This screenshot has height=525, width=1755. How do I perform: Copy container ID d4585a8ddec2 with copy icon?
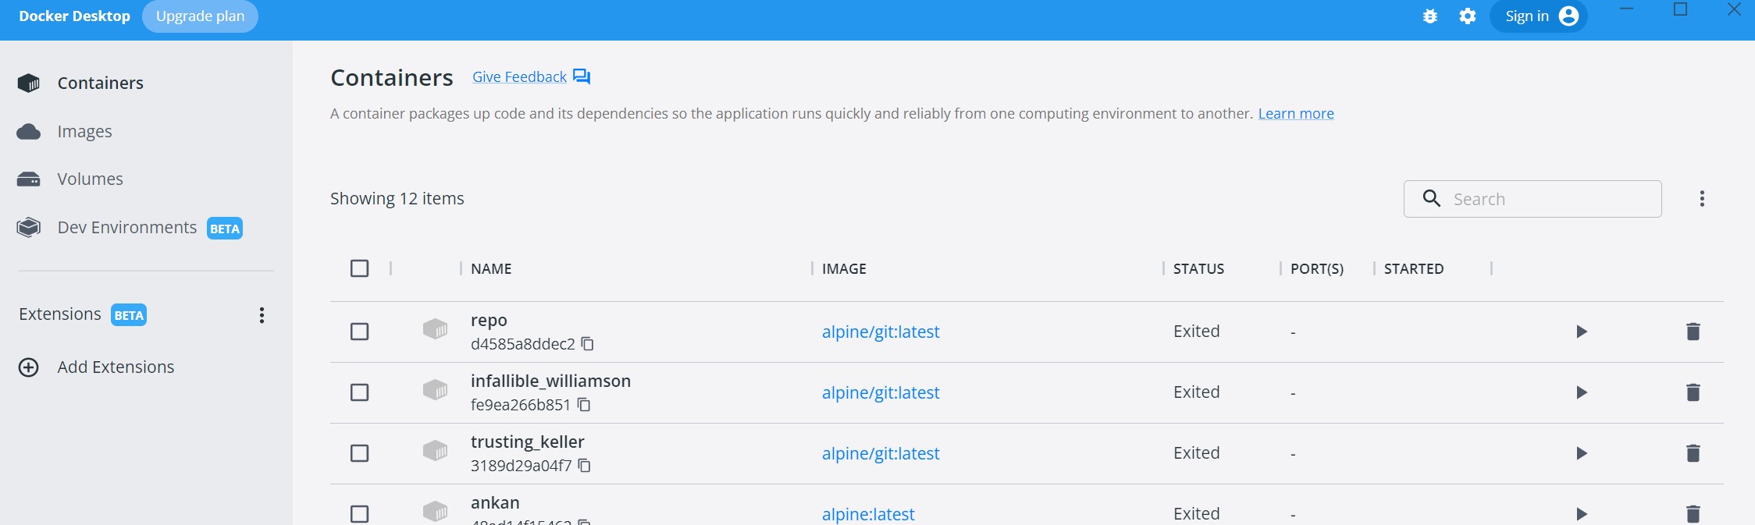pyautogui.click(x=588, y=344)
